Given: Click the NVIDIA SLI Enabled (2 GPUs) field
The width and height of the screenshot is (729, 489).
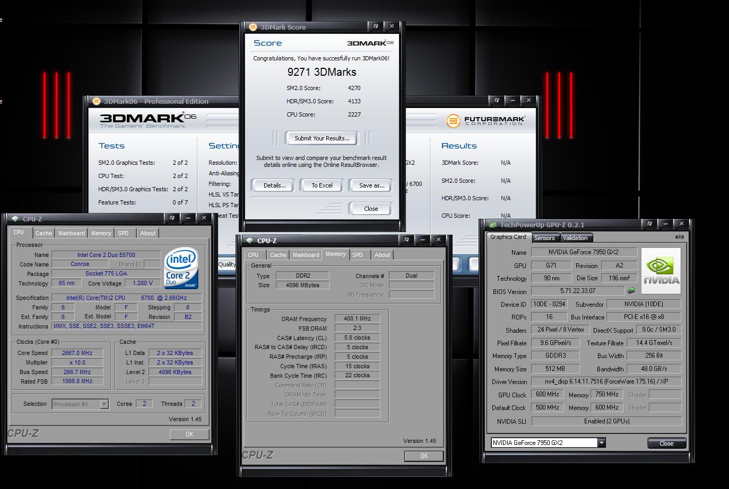Looking at the screenshot, I should [606, 421].
